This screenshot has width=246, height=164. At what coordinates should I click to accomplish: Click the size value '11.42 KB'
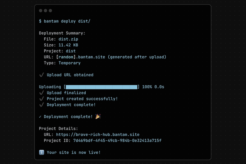point(68,45)
